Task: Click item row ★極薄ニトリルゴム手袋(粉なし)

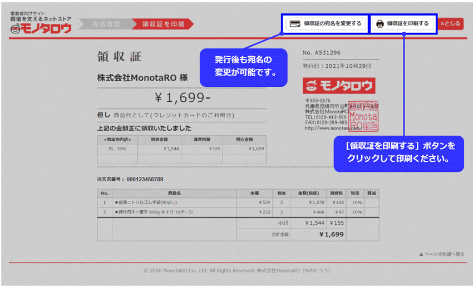Action: (146, 202)
